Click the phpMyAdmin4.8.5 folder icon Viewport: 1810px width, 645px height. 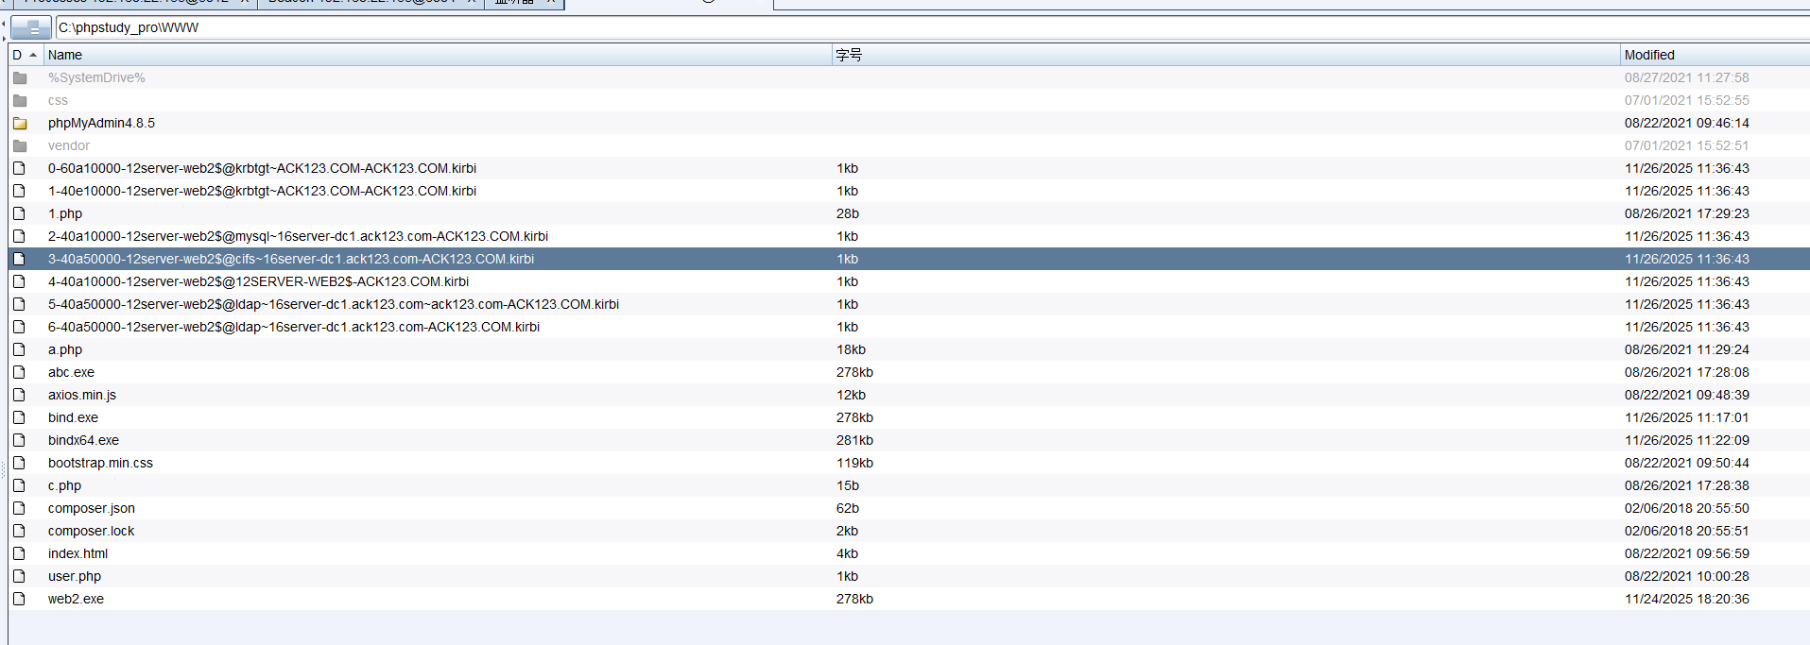tap(20, 124)
